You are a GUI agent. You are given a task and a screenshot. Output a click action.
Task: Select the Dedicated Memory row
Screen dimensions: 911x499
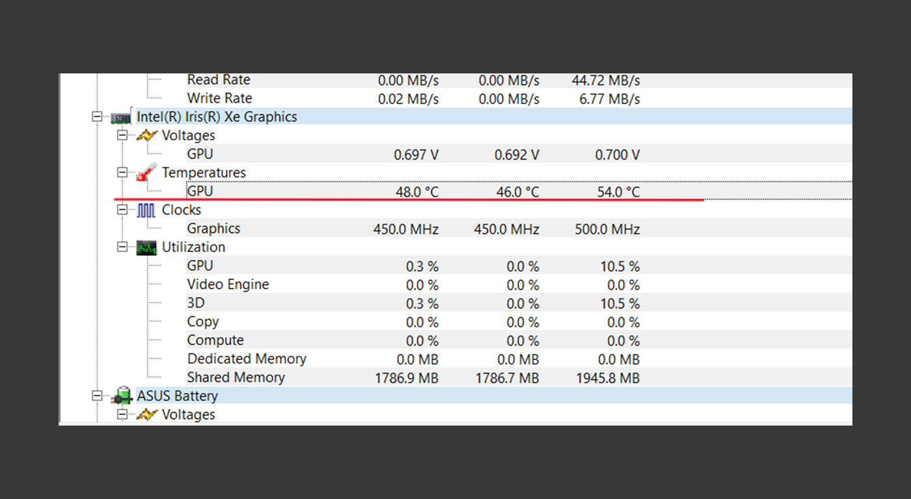click(519, 359)
